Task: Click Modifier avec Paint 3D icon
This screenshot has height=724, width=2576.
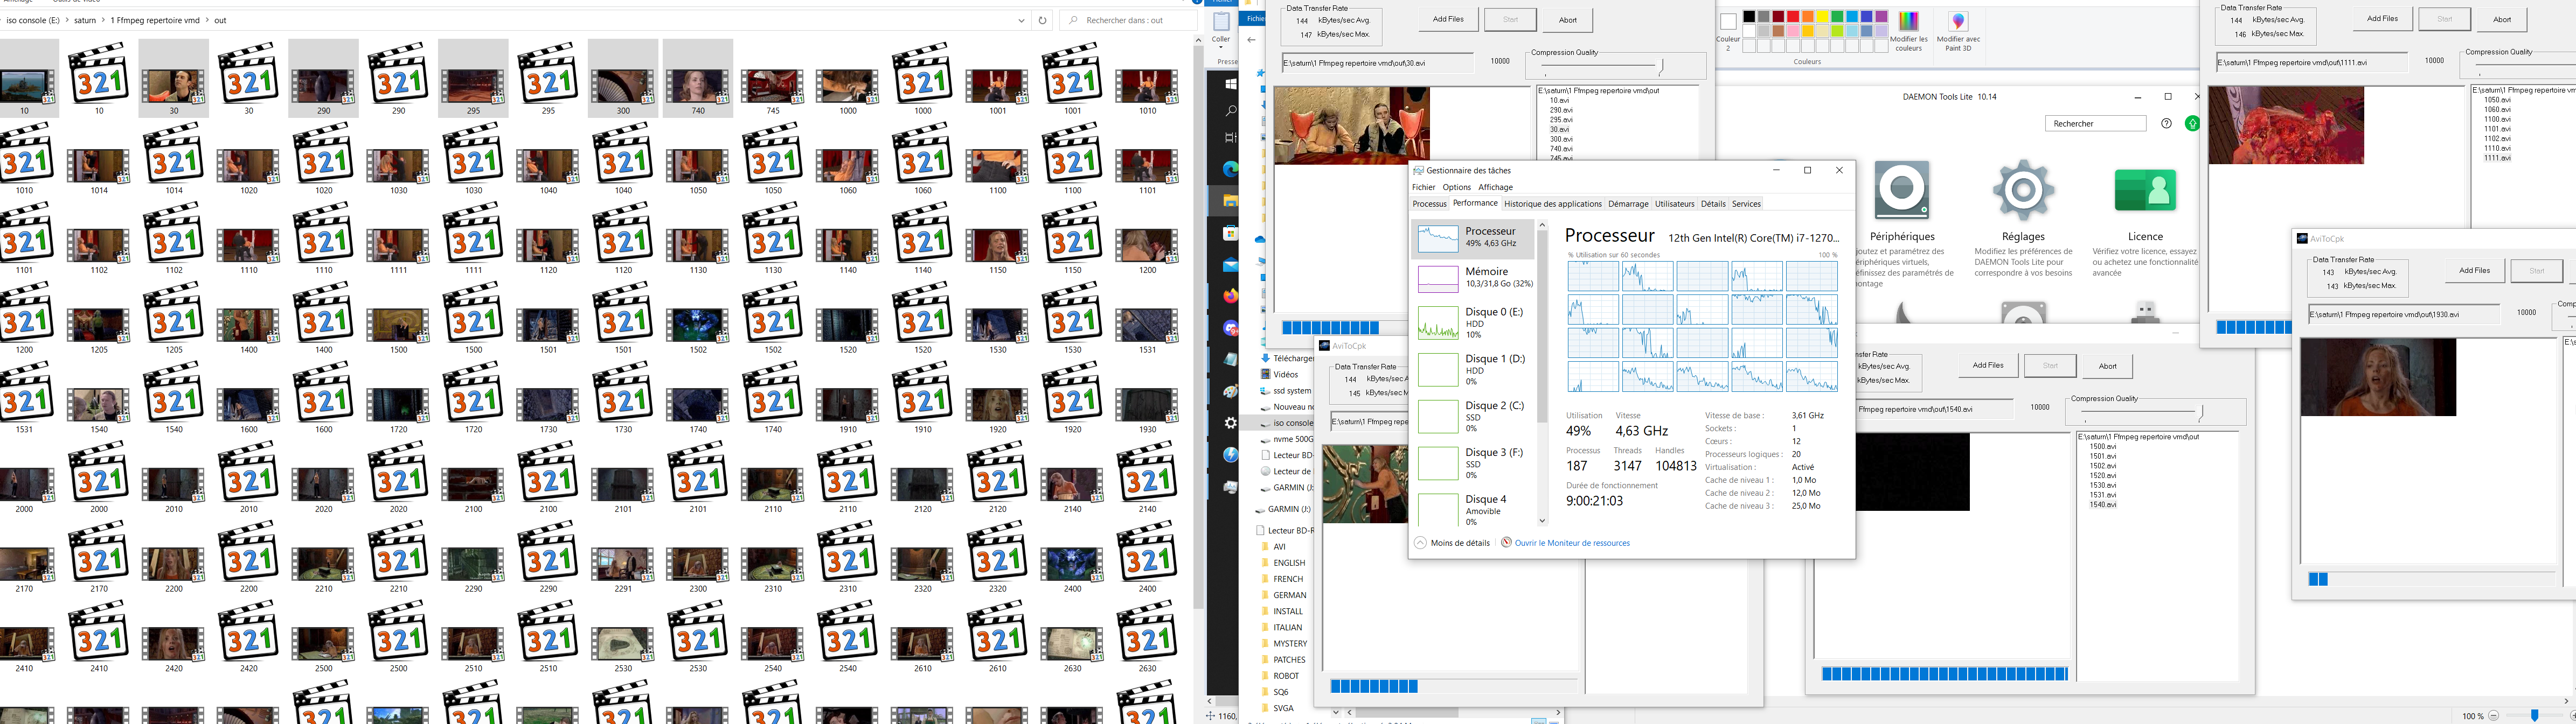Action: click(1958, 22)
